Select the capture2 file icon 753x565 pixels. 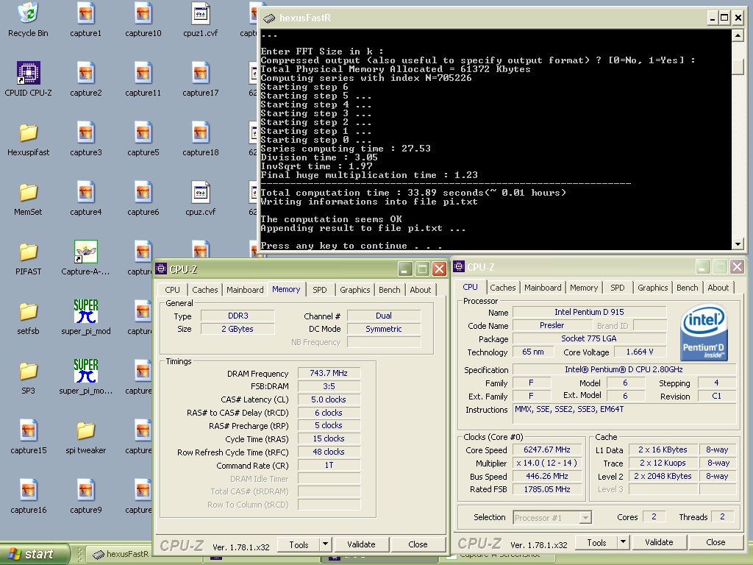click(85, 73)
